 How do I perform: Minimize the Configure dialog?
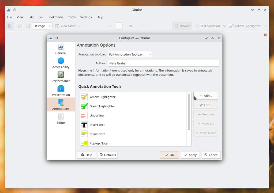[x=206, y=38]
